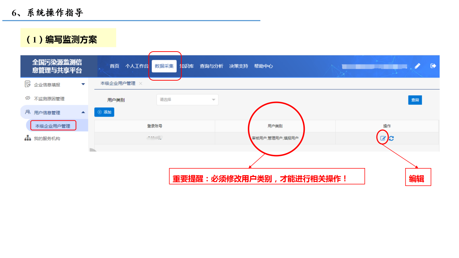This screenshot has width=459, height=258.
Task: Click the logout icon in the top header
Action: (433, 66)
